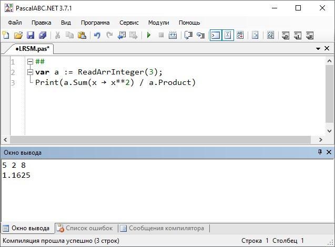This screenshot has height=247, width=335.
Task: Click the New file icon
Action: [6, 36]
